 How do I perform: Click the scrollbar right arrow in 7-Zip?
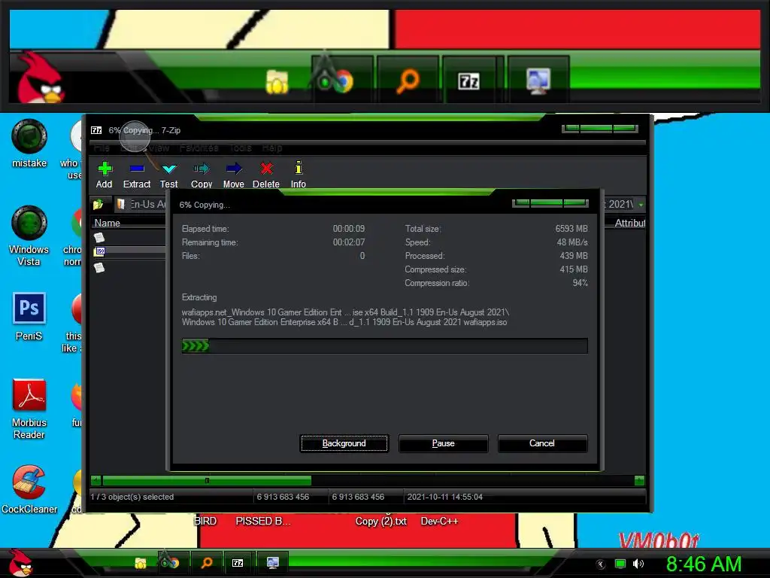pyautogui.click(x=639, y=480)
